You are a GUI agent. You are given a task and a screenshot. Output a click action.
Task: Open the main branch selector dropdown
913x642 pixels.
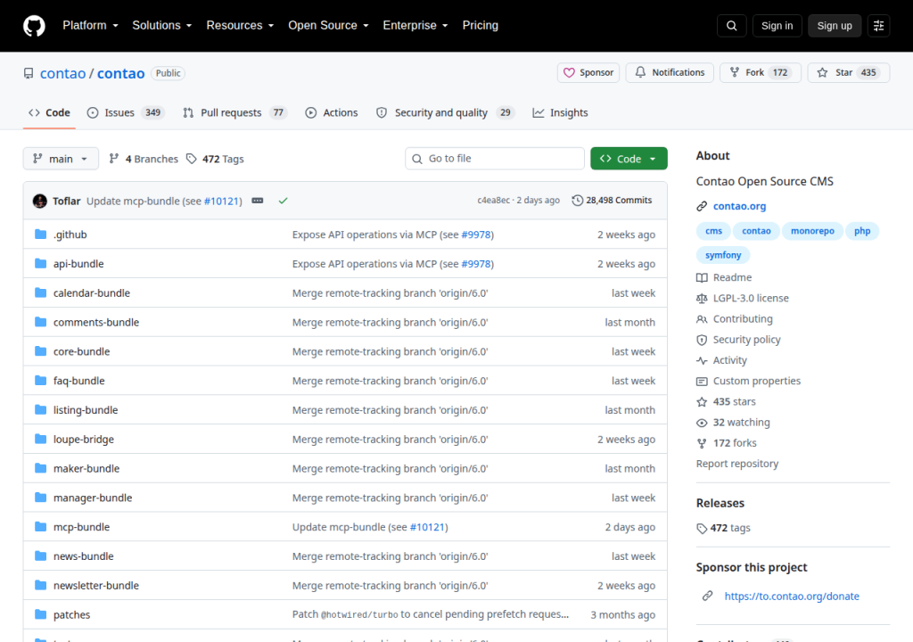point(61,159)
